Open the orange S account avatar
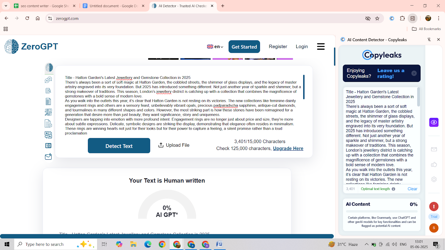The height and width of the screenshot is (250, 445). (434, 228)
